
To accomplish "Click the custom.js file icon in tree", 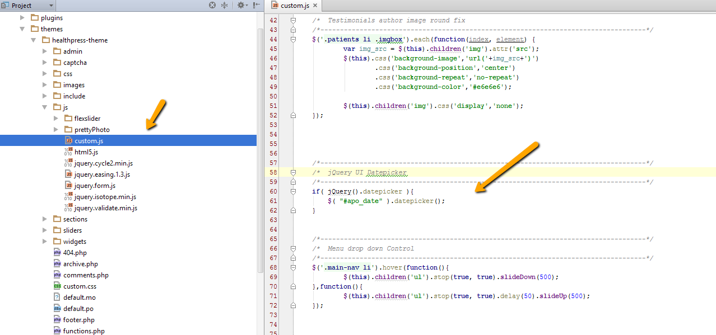I will tap(68, 140).
